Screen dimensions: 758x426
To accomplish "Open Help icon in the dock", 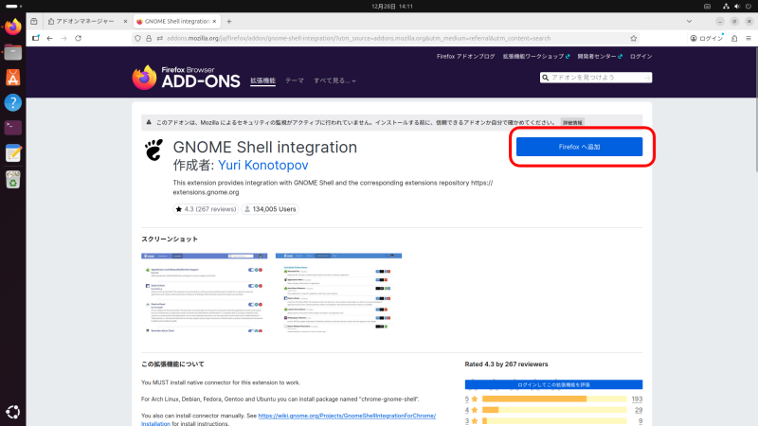I will [x=13, y=102].
